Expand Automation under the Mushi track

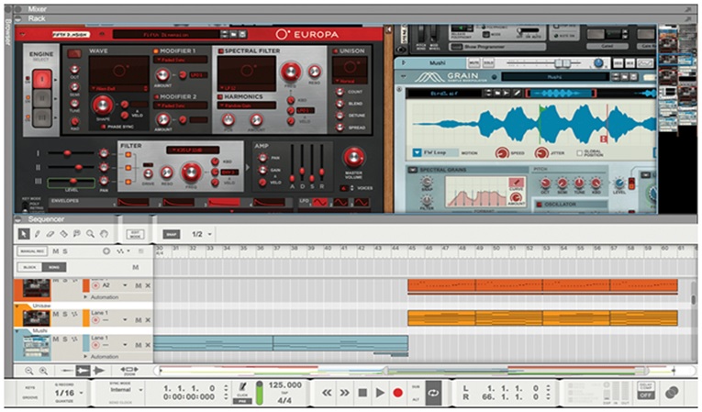click(x=85, y=356)
